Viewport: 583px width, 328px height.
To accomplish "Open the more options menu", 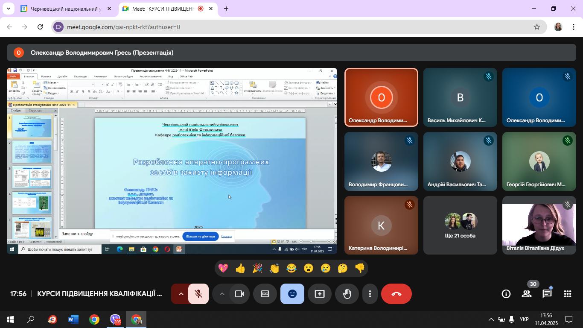I will pos(370,294).
